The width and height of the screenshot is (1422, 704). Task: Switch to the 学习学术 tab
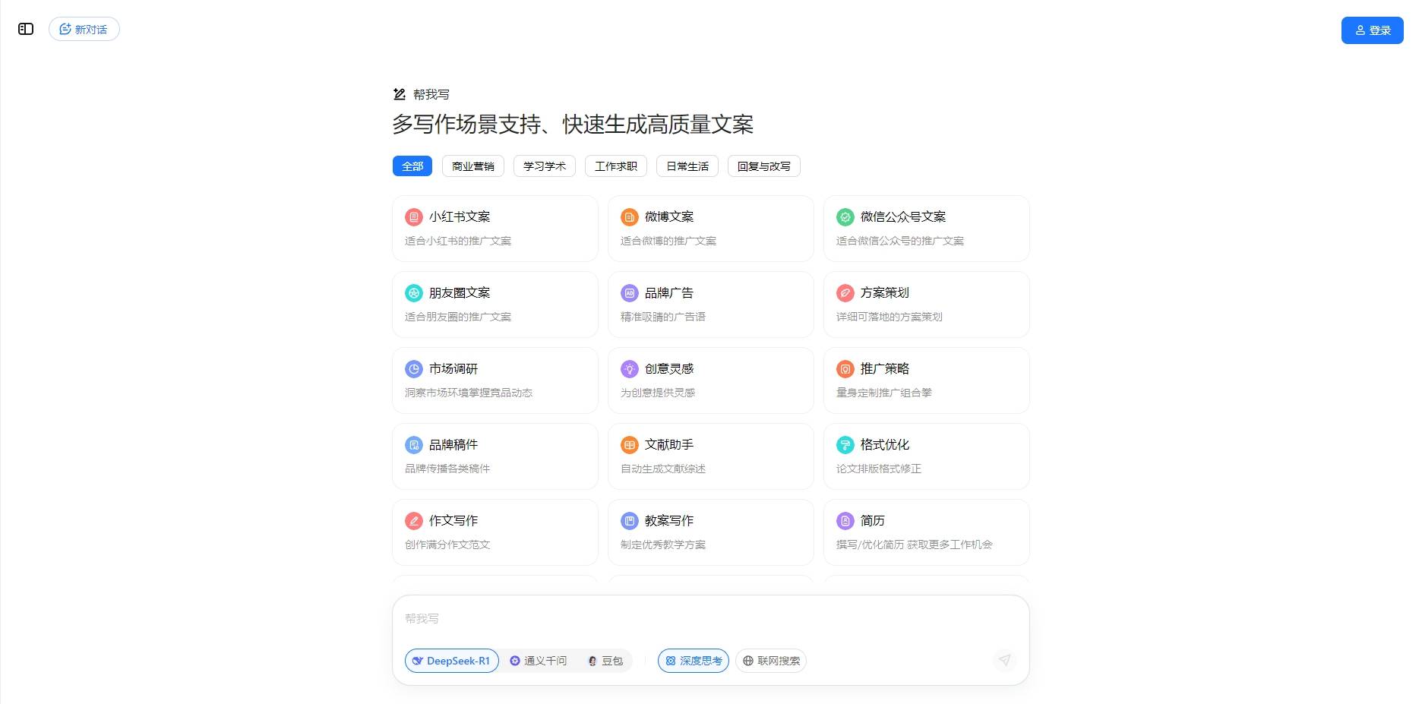point(545,166)
